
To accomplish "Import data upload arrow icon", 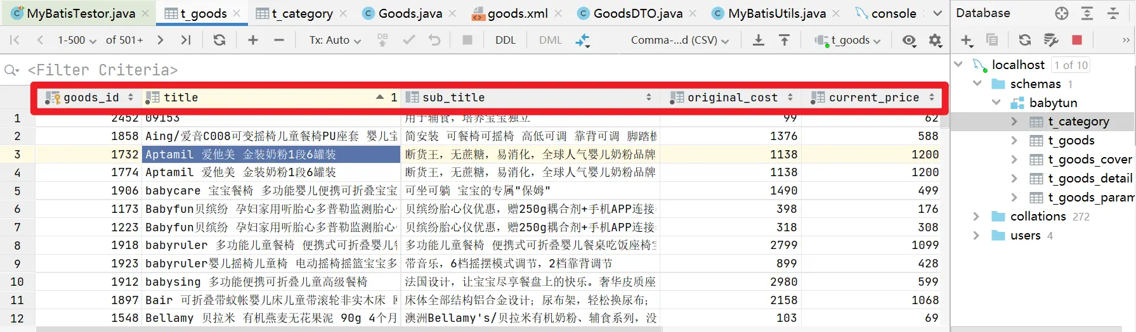I will coord(785,40).
